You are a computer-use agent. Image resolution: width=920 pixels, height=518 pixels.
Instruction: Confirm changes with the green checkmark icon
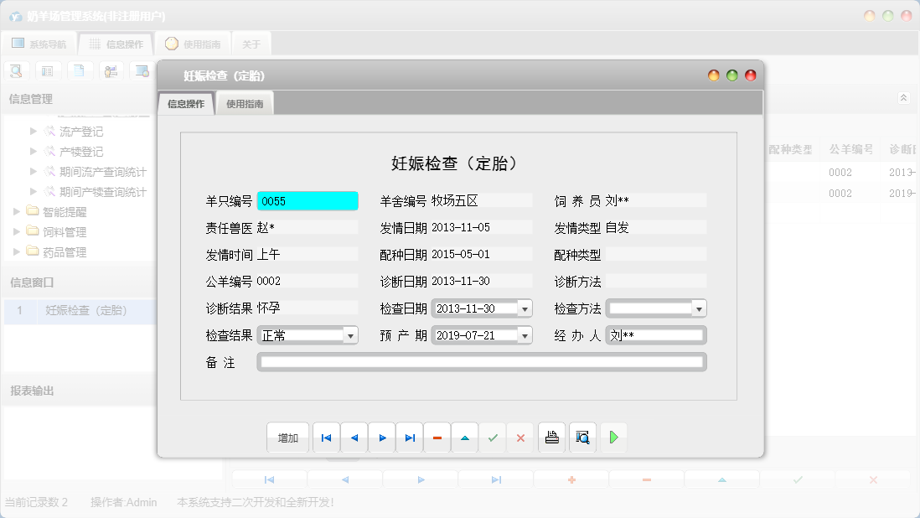(x=492, y=437)
